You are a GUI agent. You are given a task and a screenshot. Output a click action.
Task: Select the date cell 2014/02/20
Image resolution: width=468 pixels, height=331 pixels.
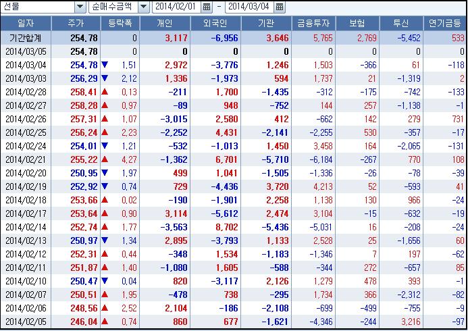26,173
